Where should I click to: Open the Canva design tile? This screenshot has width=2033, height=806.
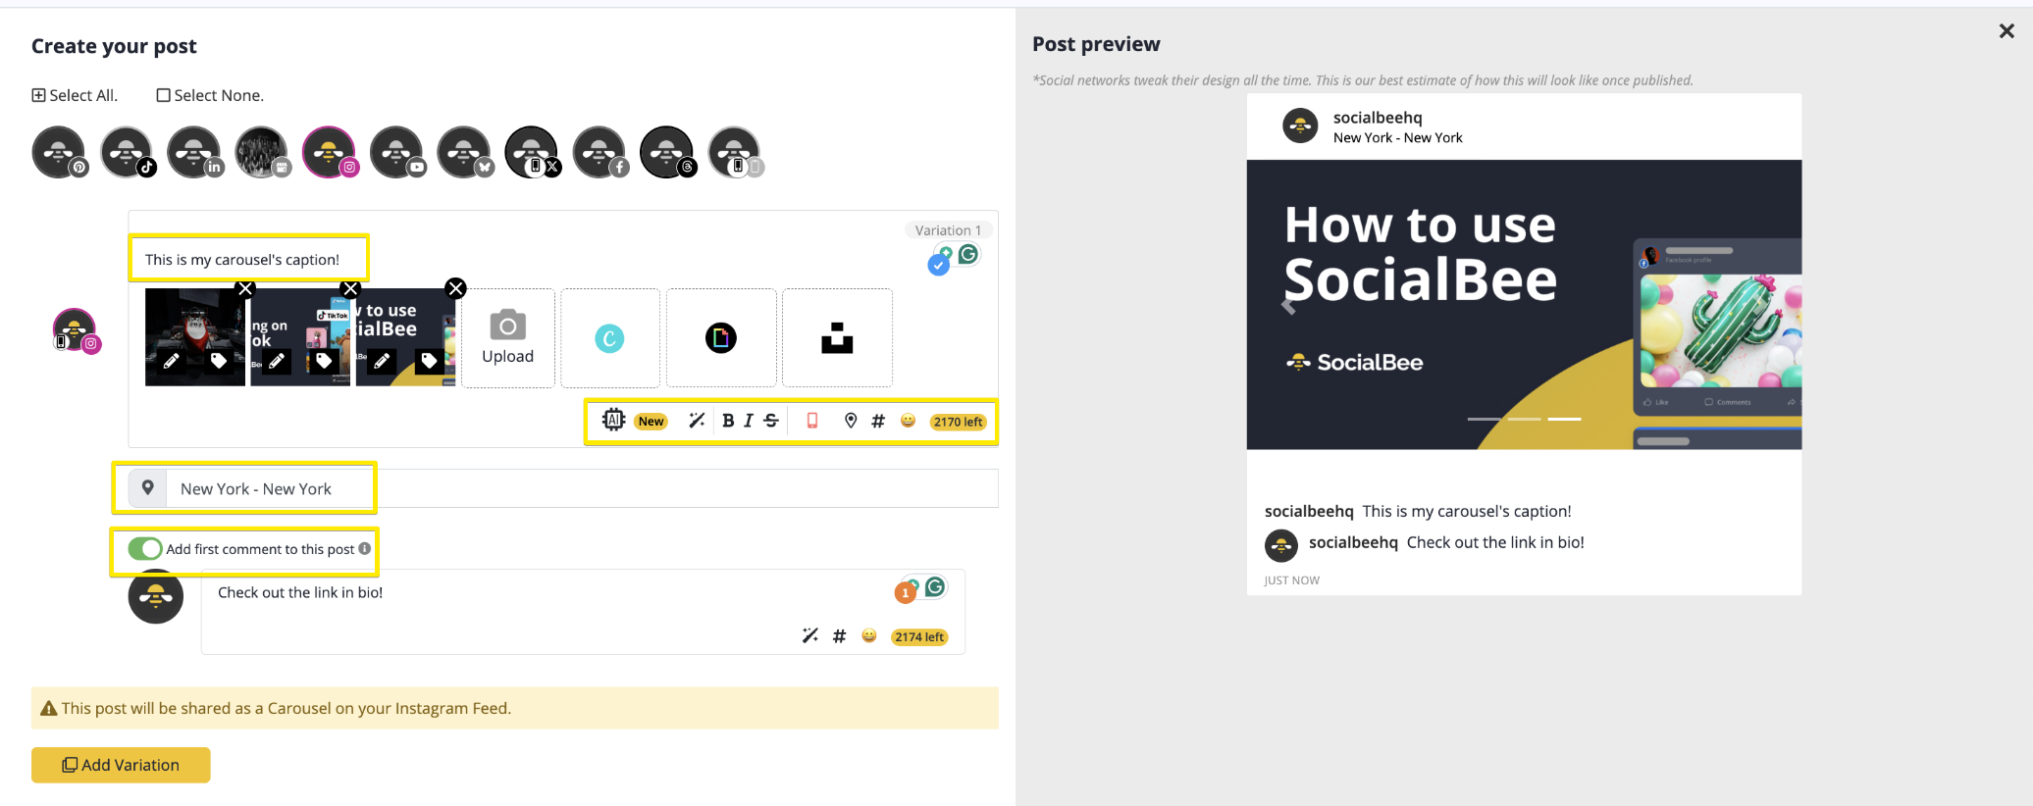[609, 338]
